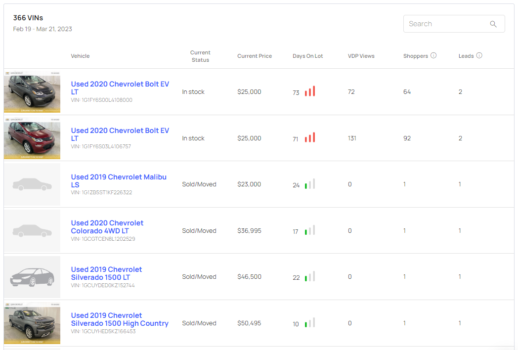Screen dimensions: 518x350
Task: Open Used 2020 Chevrolet Colorado 4WD LT
Action: coord(107,227)
